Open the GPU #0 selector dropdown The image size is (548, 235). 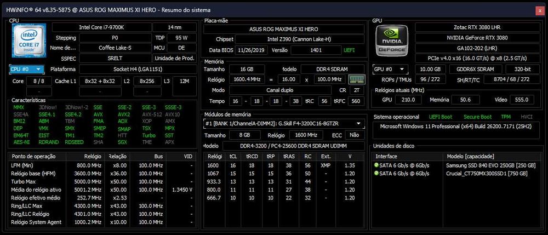(x=391, y=69)
